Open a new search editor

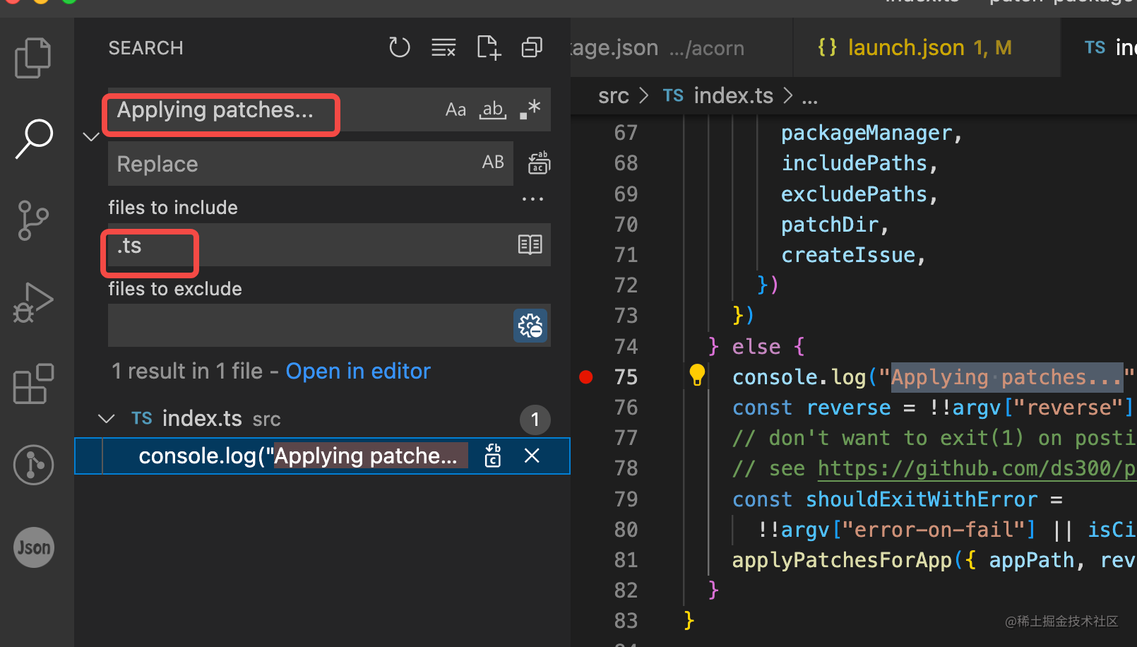488,48
